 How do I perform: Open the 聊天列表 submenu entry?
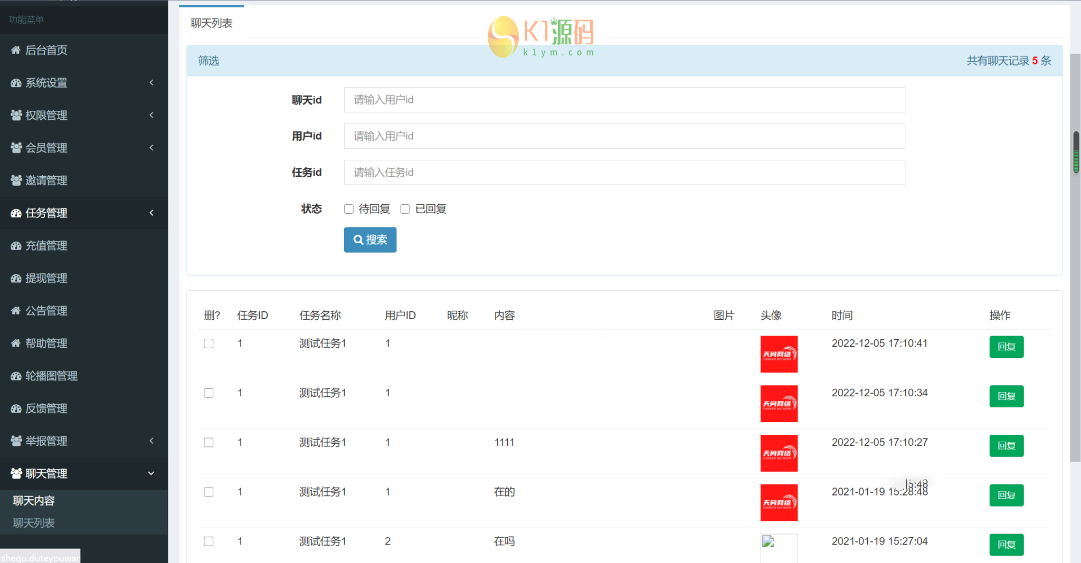[34, 523]
